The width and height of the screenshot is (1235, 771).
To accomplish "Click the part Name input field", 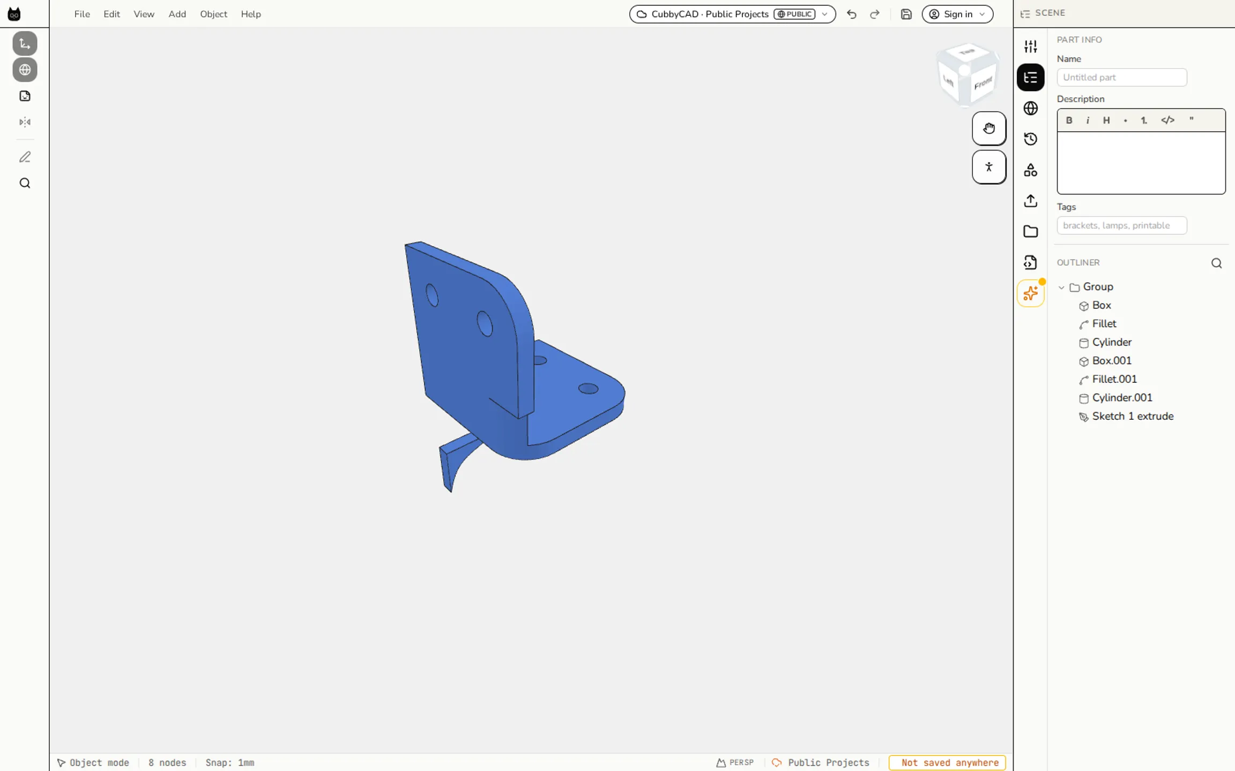I will [1121, 77].
